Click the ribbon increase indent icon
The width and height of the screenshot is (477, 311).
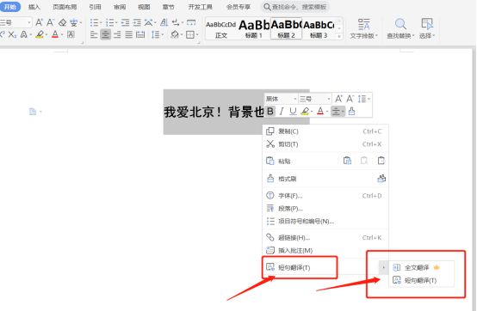point(137,22)
